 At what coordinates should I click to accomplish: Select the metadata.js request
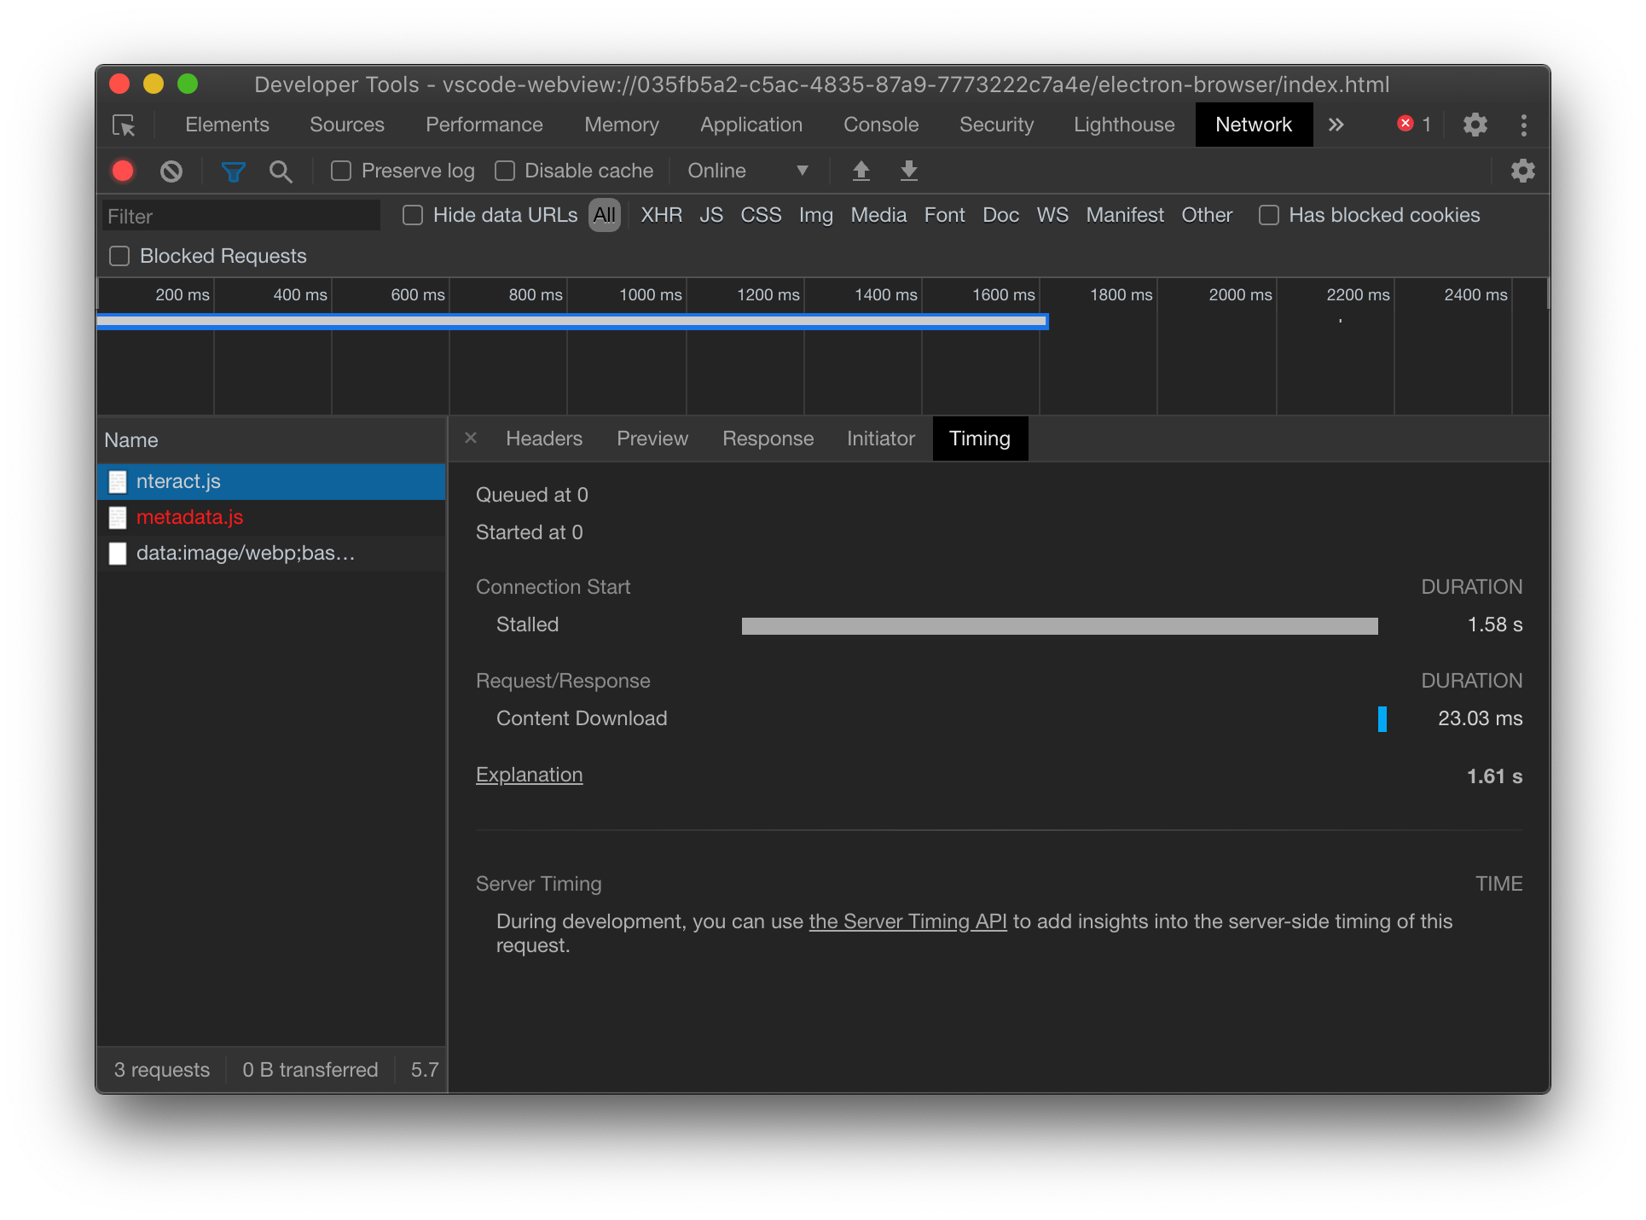click(189, 517)
